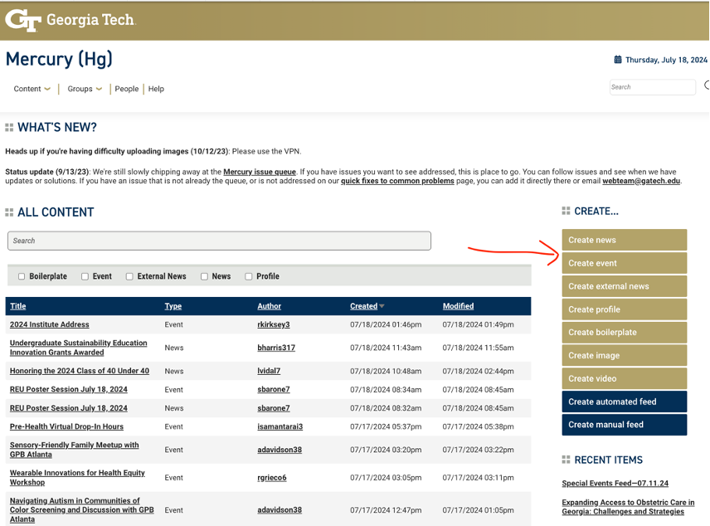Click the Created column sort arrow
710x526 pixels.
pyautogui.click(x=382, y=306)
